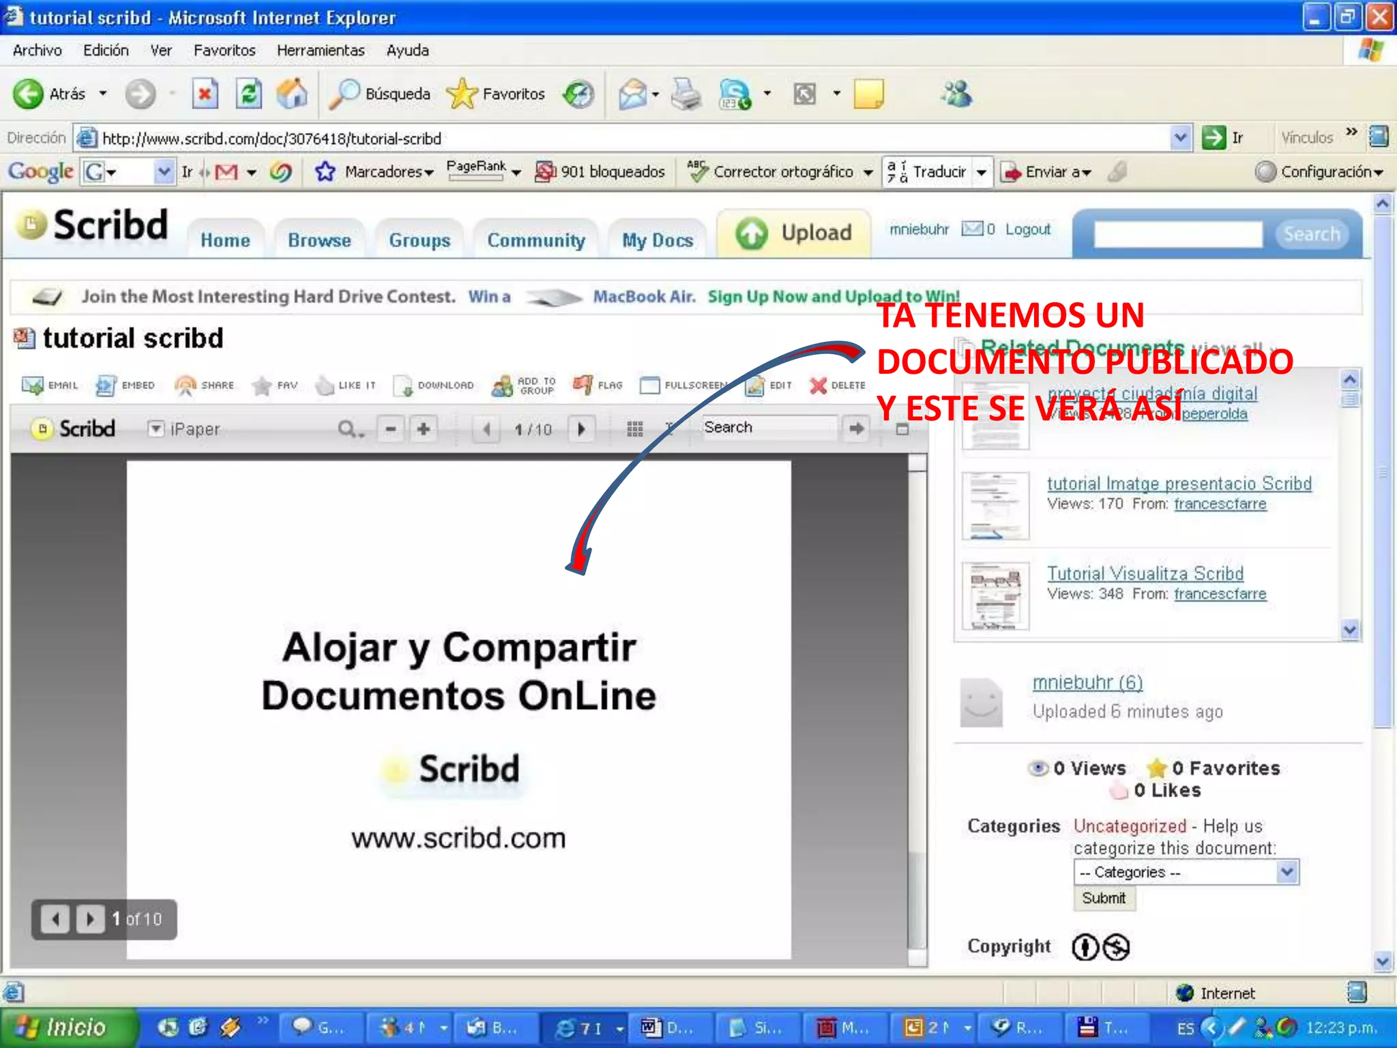Click the refresh page icon
The width and height of the screenshot is (1397, 1048).
[x=248, y=94]
